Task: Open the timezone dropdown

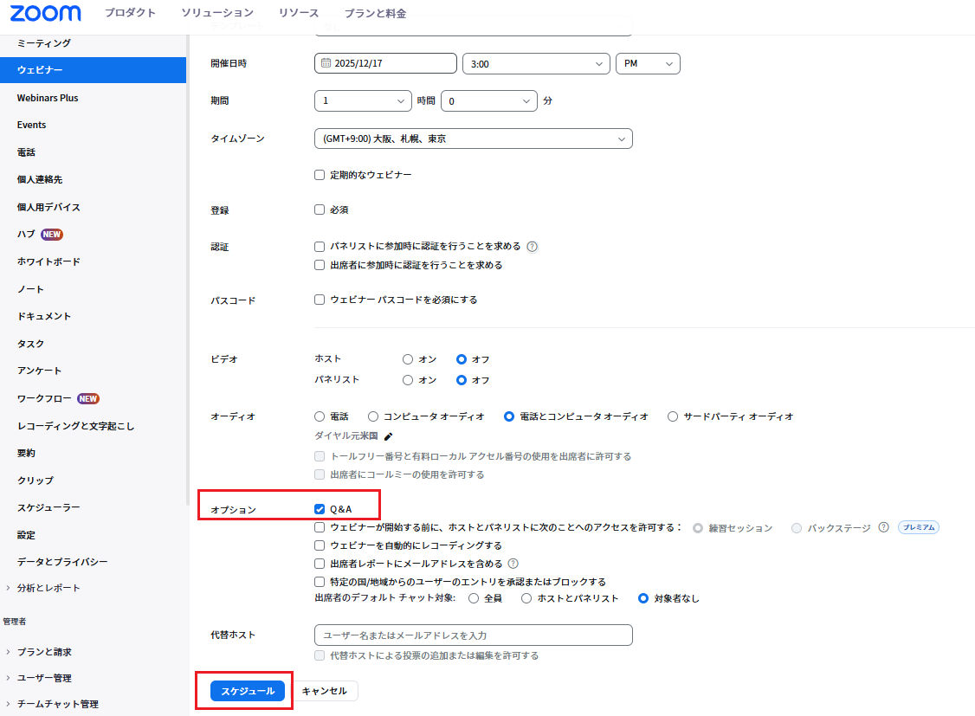Action: tap(473, 139)
